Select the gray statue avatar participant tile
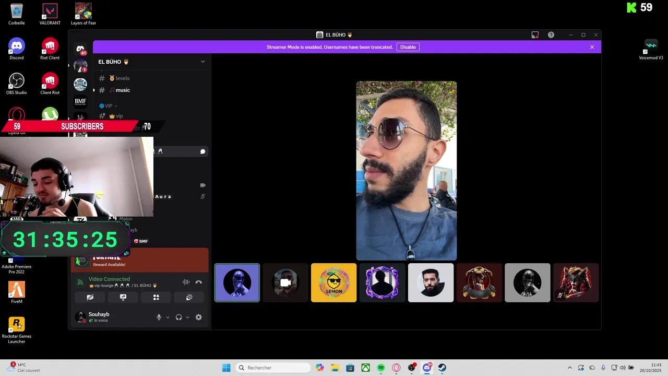The width and height of the screenshot is (668, 376). tap(528, 283)
